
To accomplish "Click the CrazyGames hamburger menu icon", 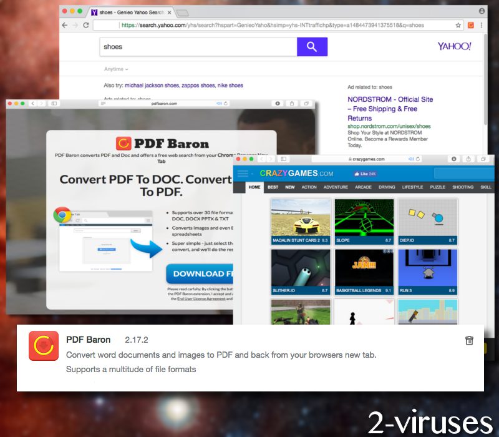I will (242, 173).
